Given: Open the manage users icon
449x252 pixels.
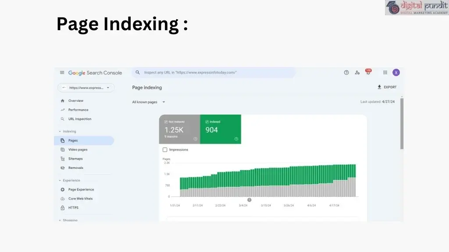Looking at the screenshot, I should [x=357, y=73].
